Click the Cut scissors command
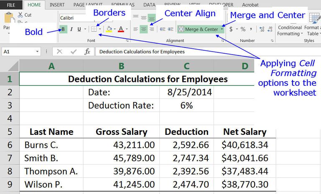The width and height of the screenshot is (321, 194). (x=25, y=15)
